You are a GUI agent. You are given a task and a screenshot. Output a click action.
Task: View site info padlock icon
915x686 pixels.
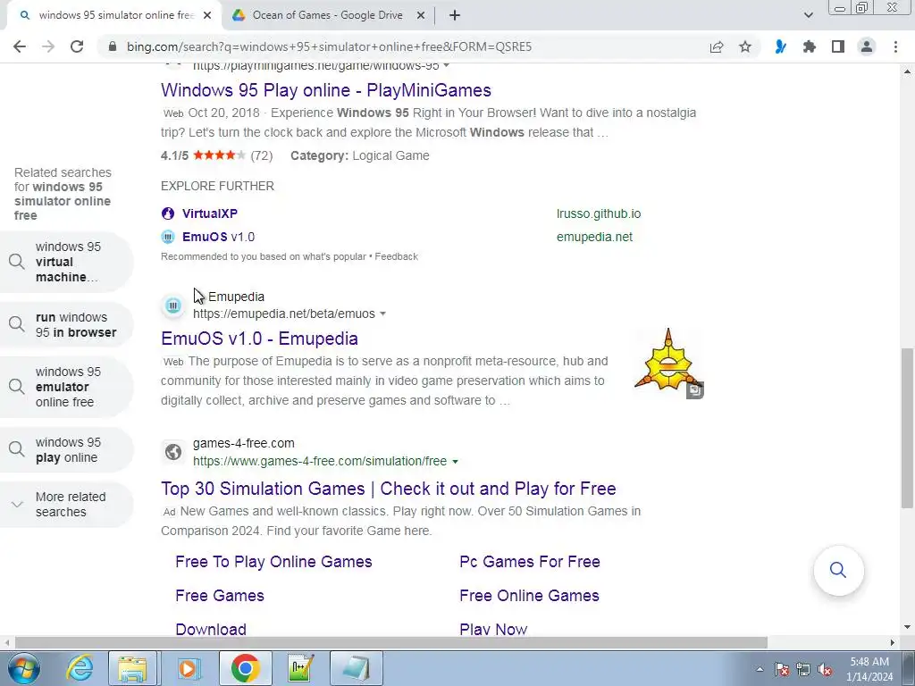pyautogui.click(x=113, y=46)
